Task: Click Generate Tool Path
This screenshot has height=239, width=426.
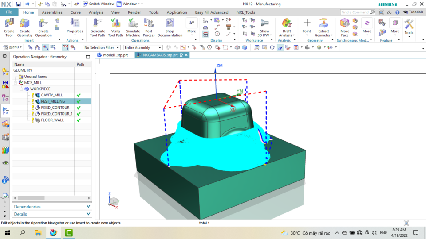Action: 98,27
